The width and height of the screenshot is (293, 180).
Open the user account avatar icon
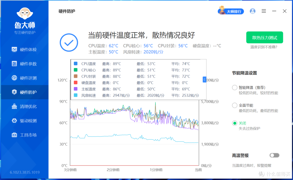coord(253,11)
